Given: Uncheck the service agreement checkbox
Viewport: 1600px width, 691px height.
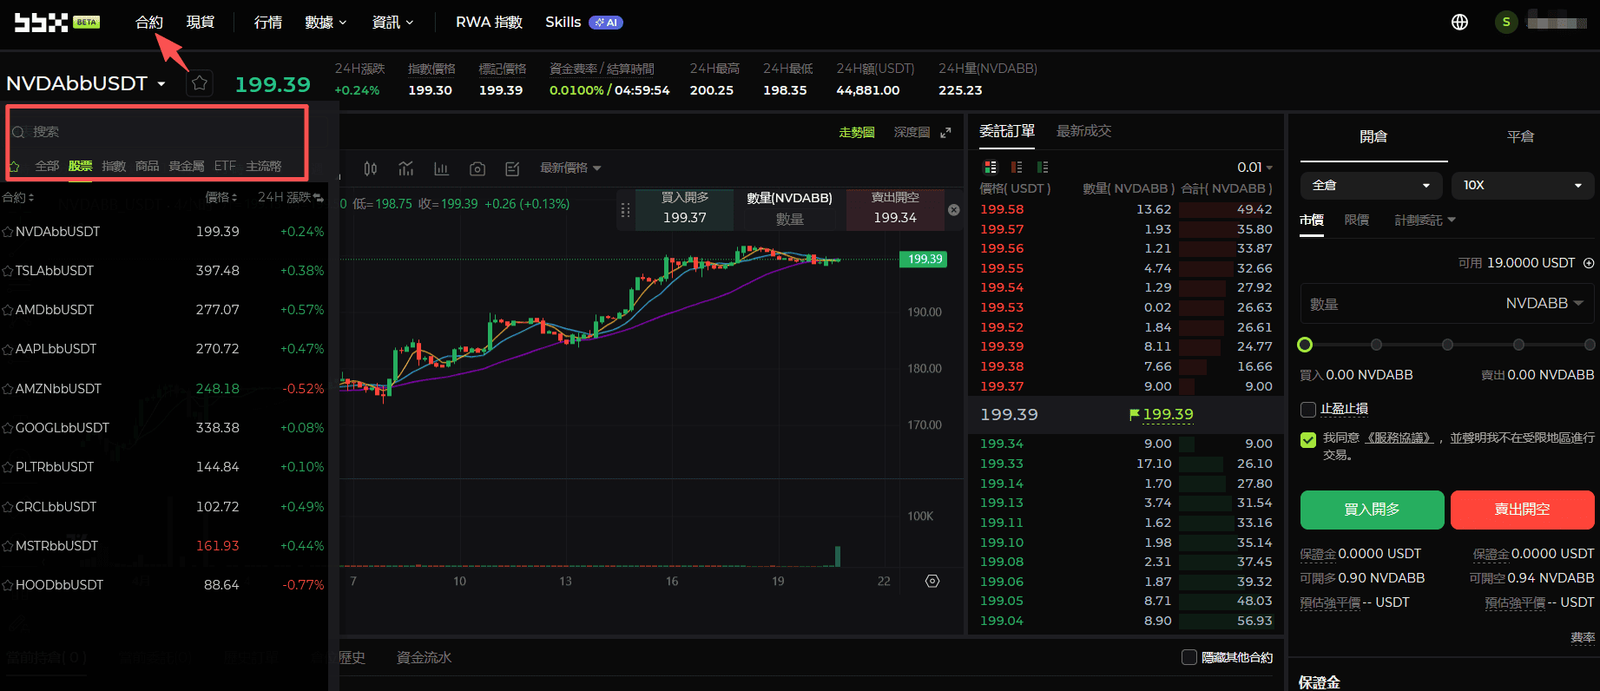Looking at the screenshot, I should 1308,440.
